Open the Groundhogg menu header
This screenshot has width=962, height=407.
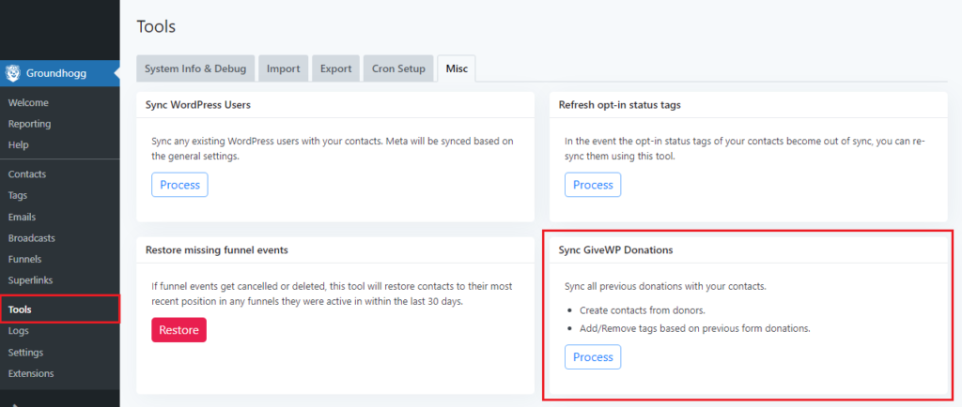pyautogui.click(x=59, y=73)
